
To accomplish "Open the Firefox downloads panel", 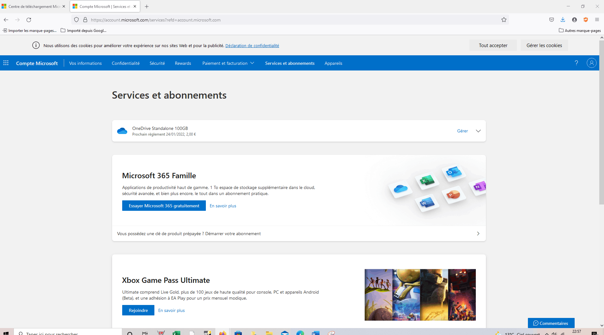I will pyautogui.click(x=563, y=20).
